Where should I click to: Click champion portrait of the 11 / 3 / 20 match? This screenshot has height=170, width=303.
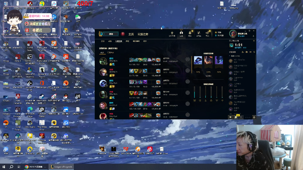pos(103,83)
